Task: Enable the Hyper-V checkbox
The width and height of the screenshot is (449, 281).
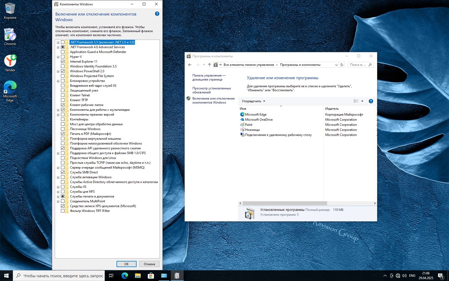Action: (x=63, y=57)
